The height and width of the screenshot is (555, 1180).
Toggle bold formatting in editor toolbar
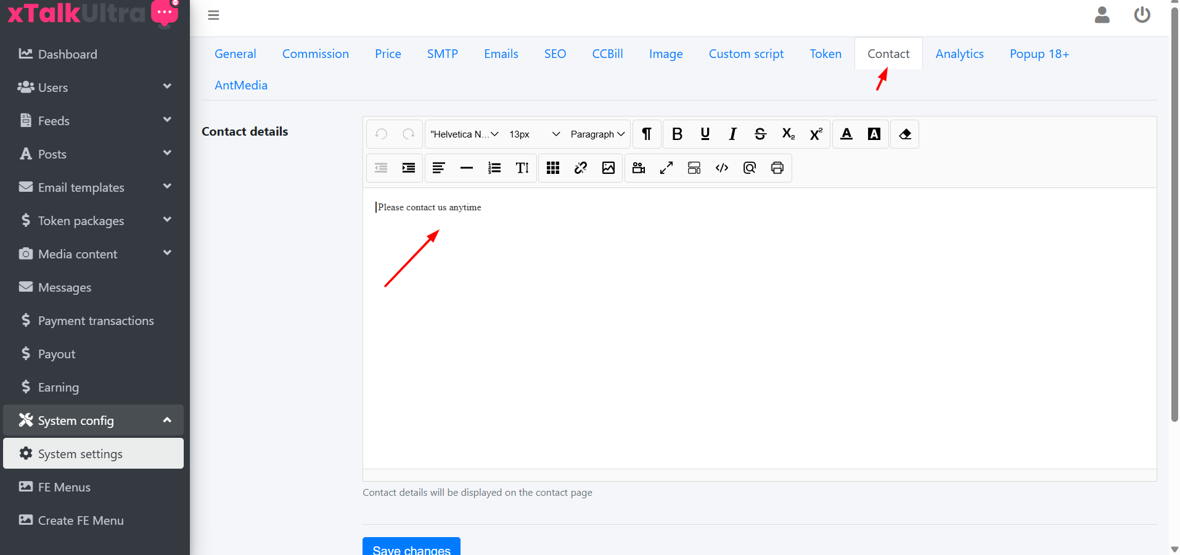677,134
